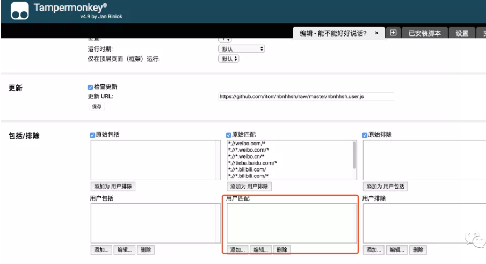
Task: Select the *://*.weibo.com/* match entry
Action: coord(249,150)
